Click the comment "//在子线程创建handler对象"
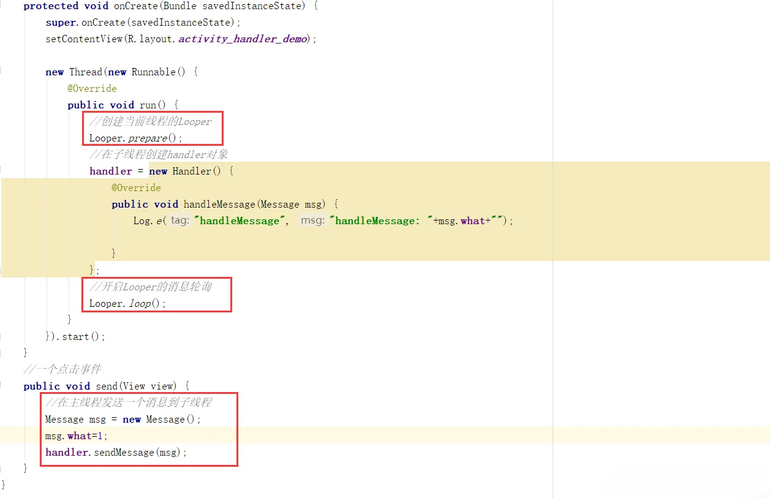 point(159,154)
